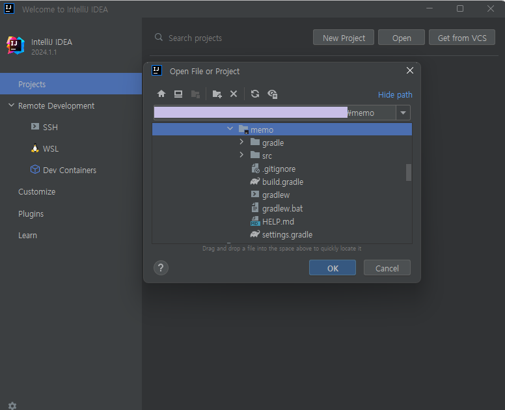Select the src folder name
Image resolution: width=505 pixels, height=410 pixels.
coord(267,156)
